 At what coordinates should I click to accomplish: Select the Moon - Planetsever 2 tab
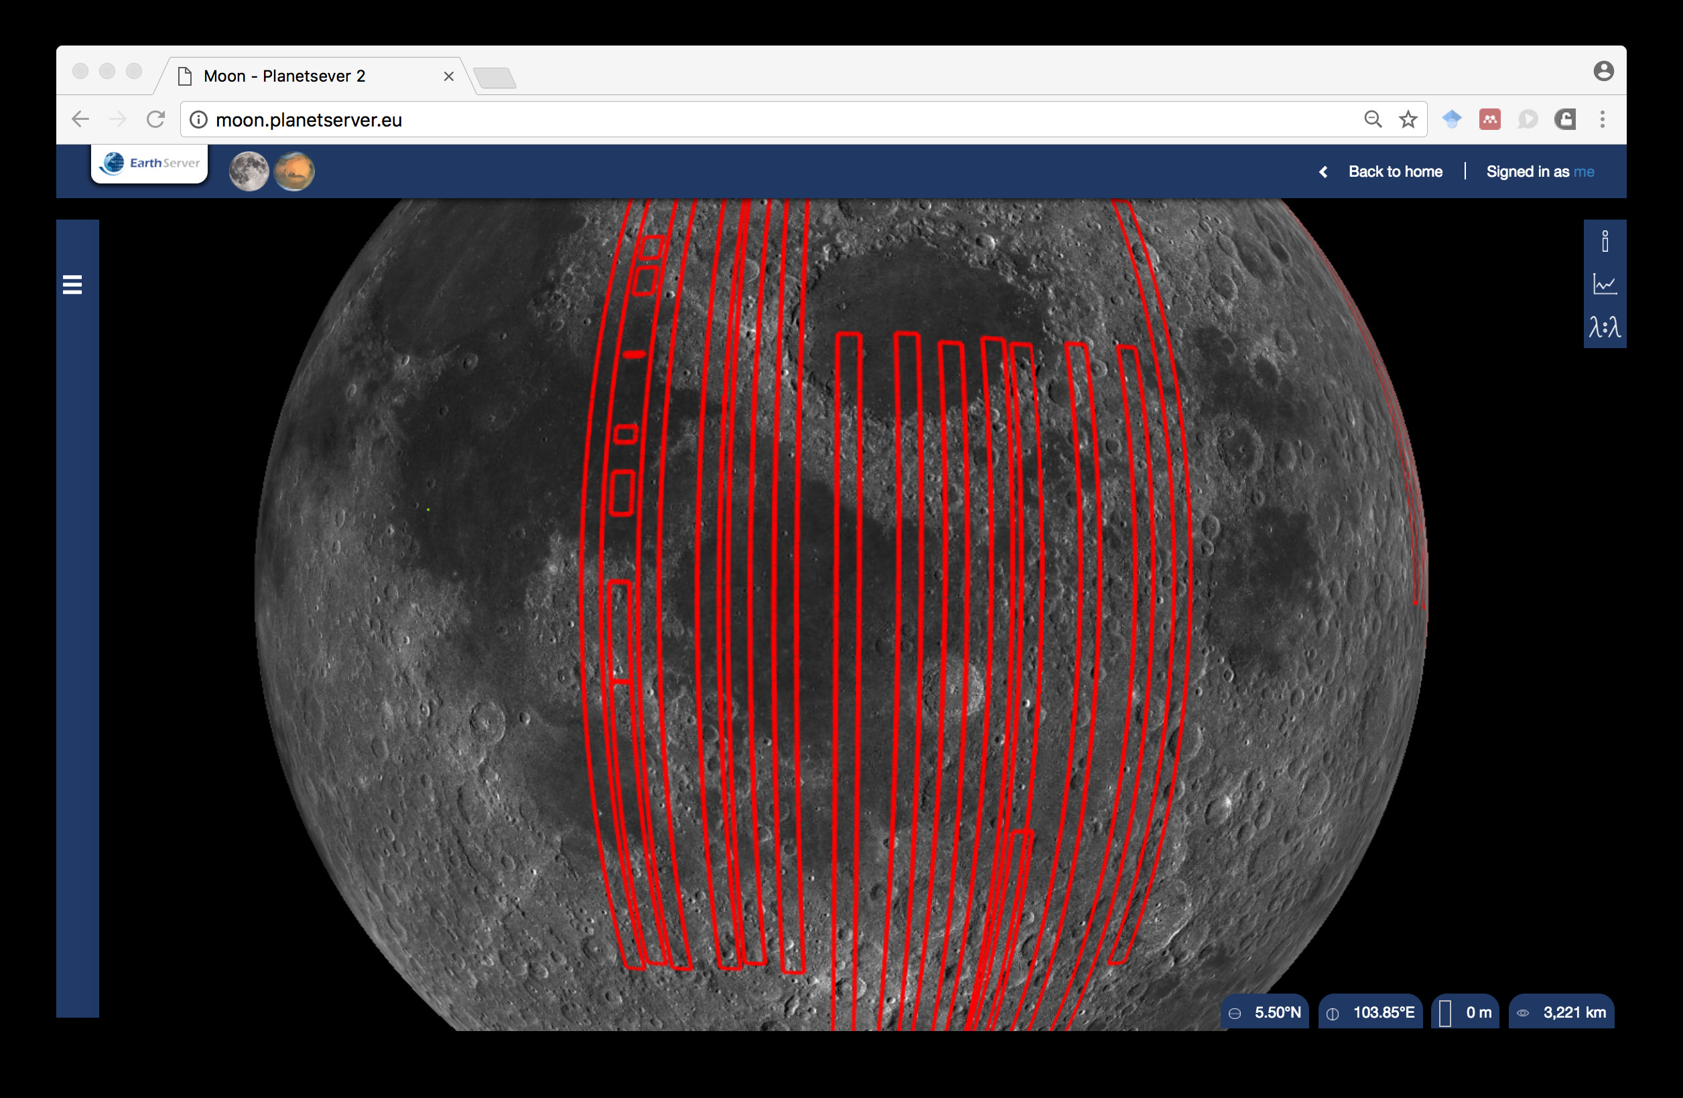(284, 76)
